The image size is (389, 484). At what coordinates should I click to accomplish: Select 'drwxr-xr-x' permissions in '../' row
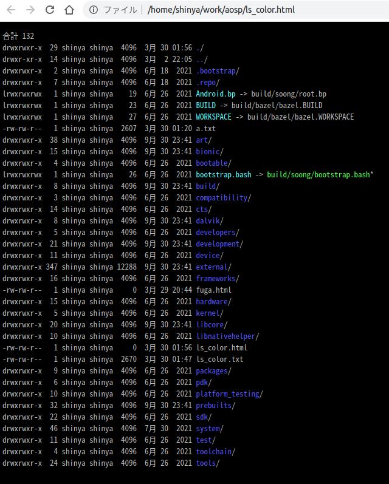point(22,60)
